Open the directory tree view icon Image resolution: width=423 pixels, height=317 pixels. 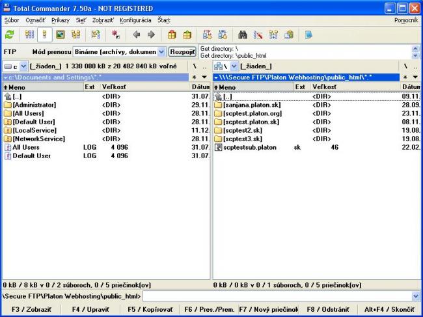[75, 34]
